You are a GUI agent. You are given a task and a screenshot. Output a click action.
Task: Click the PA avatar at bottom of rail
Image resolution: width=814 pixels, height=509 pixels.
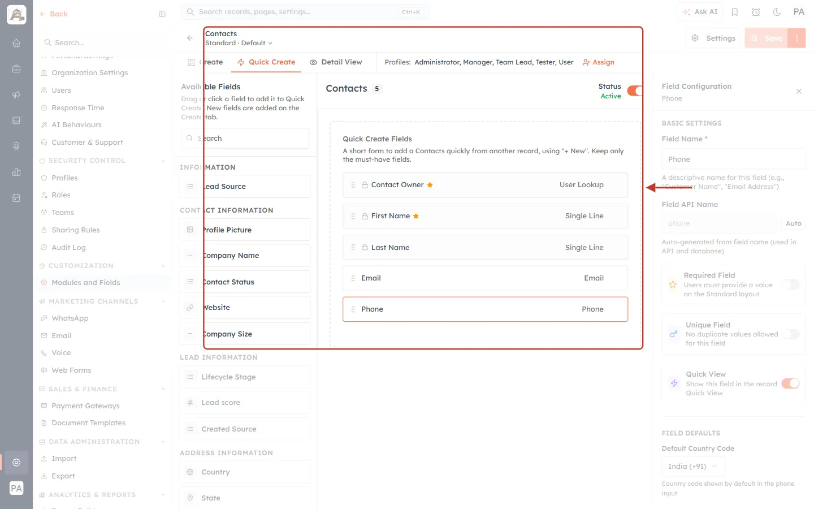[16, 488]
